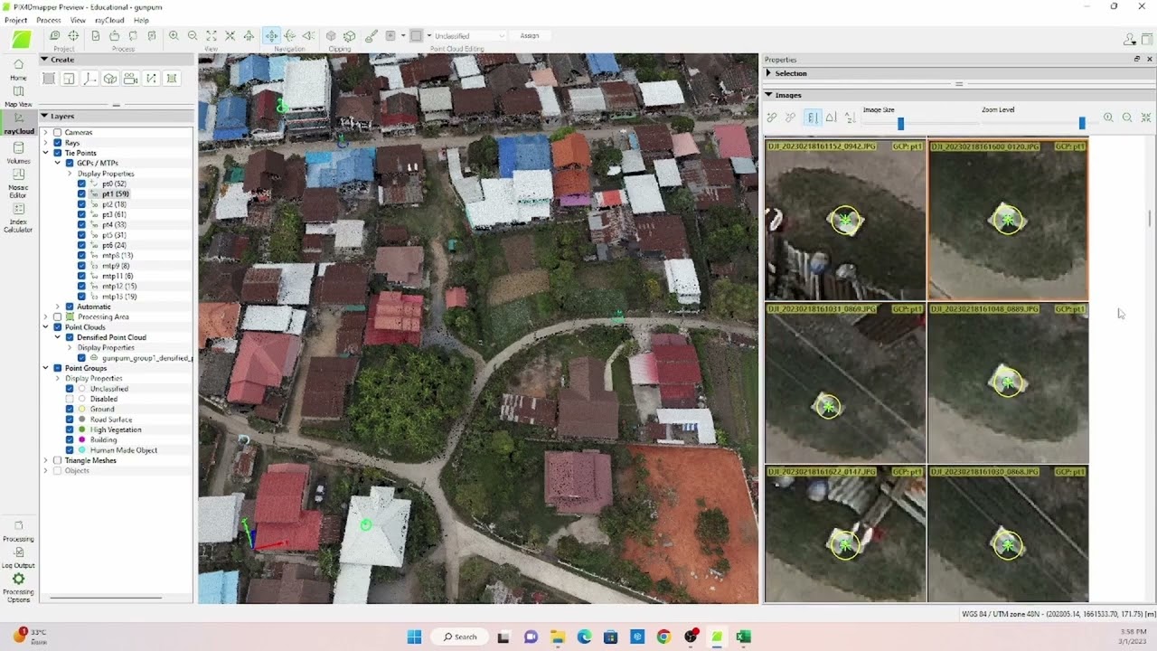The image size is (1157, 651).
Task: Select image thumbnail DJI_20230218161152_0942.JPG
Action: pyautogui.click(x=845, y=219)
